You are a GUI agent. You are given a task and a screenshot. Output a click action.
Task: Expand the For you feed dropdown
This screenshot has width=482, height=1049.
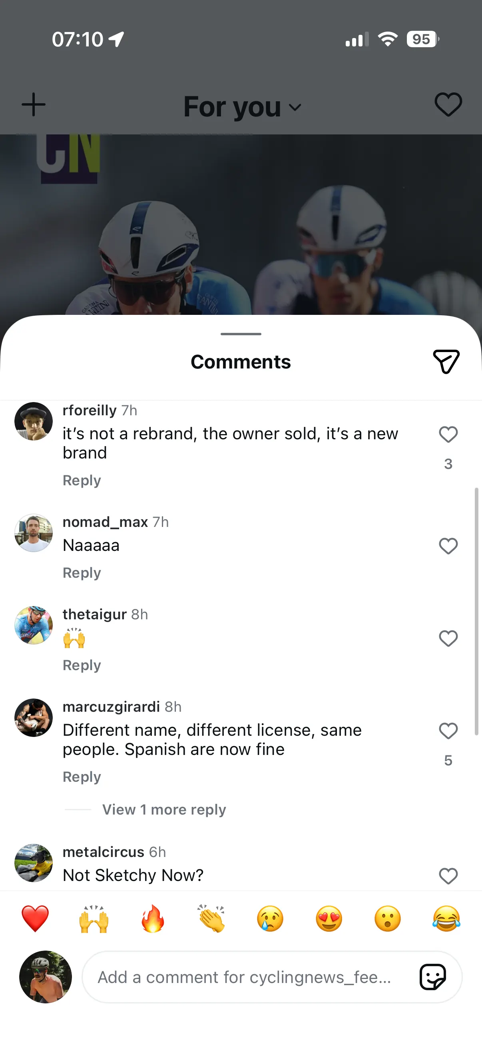pyautogui.click(x=243, y=107)
